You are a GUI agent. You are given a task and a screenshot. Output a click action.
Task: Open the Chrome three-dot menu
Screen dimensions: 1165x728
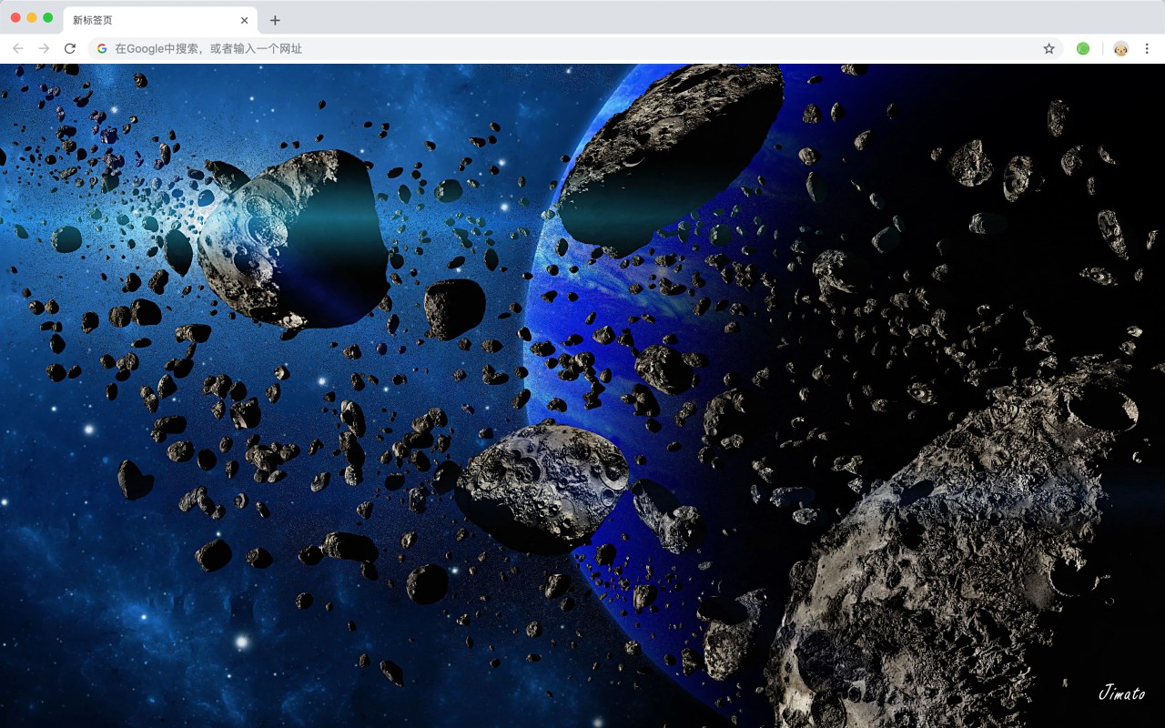coord(1147,48)
